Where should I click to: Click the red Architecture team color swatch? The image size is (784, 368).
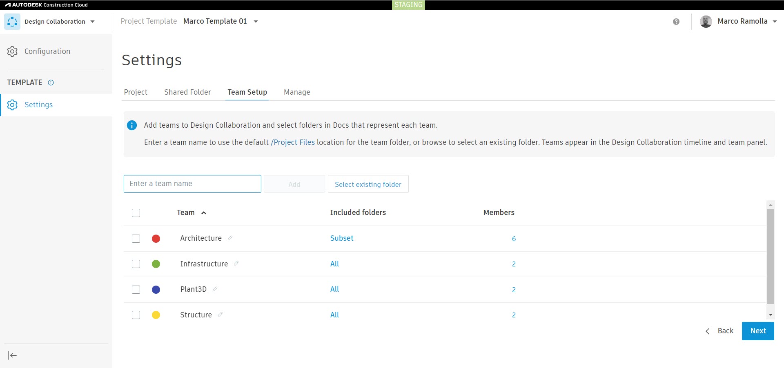click(156, 239)
